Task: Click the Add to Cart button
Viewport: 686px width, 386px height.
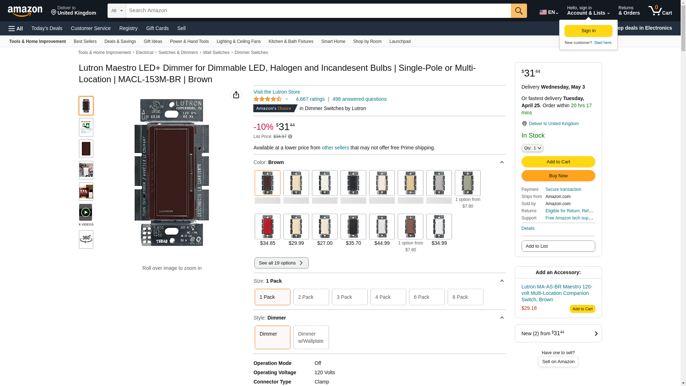Action: click(558, 162)
